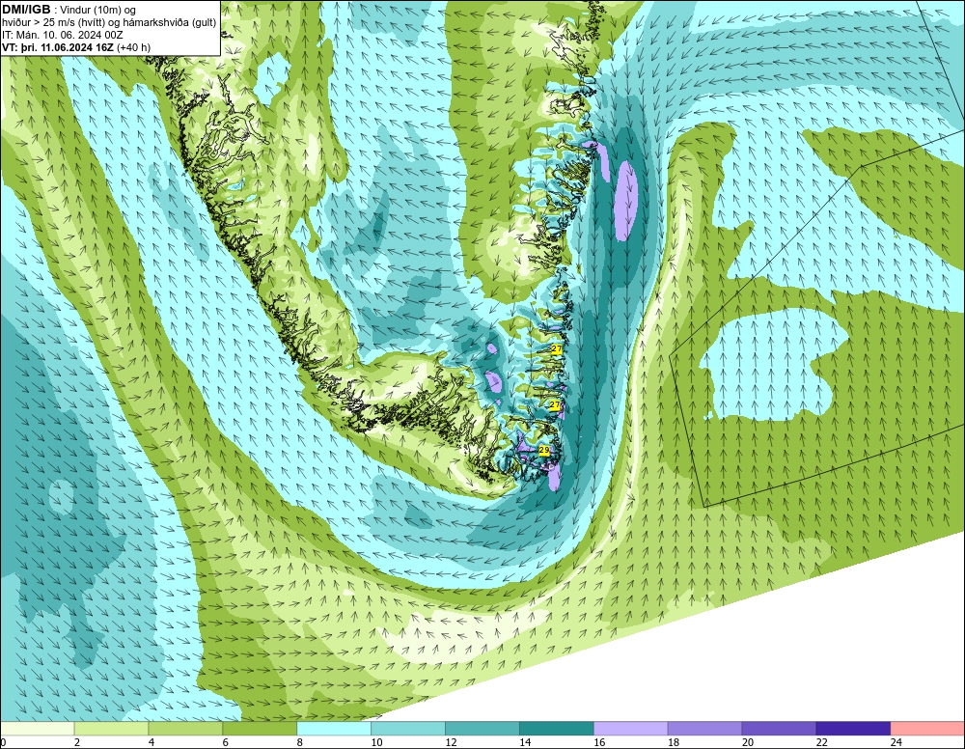Click the legend scale value 16

pos(599,742)
